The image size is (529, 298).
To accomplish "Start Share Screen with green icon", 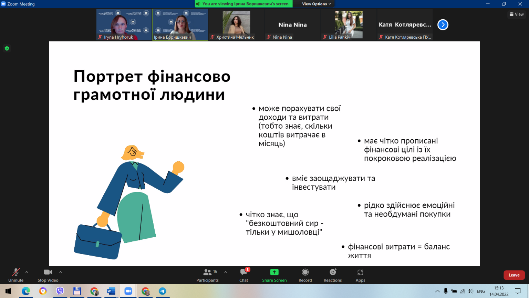I will pos(274,275).
